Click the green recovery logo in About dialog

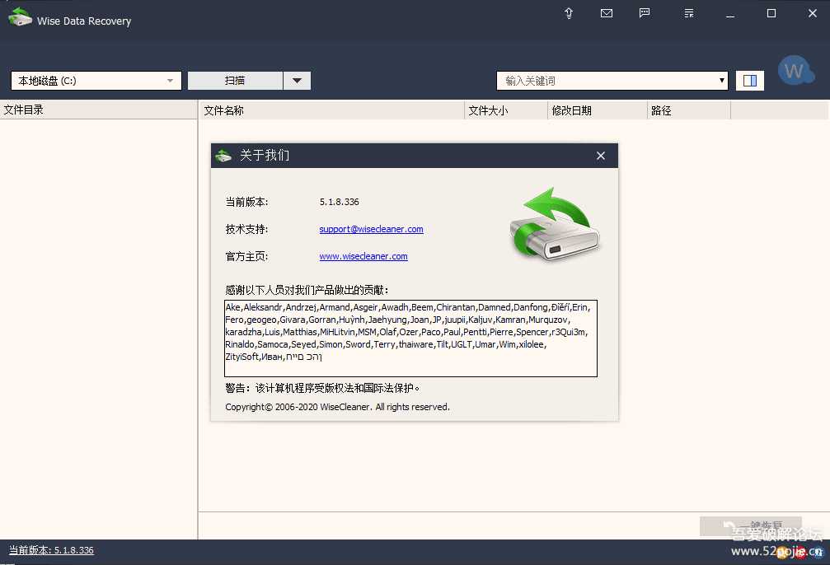554,224
